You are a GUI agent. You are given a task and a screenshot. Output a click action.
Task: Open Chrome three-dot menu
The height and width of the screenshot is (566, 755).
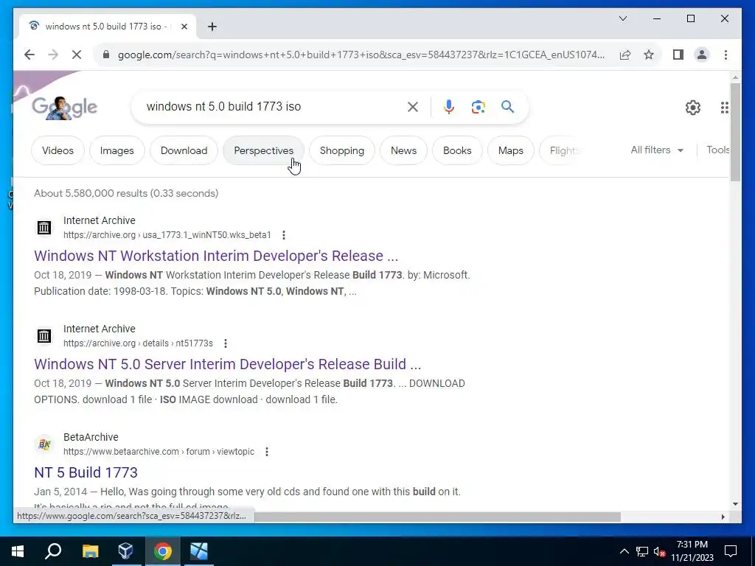point(726,55)
